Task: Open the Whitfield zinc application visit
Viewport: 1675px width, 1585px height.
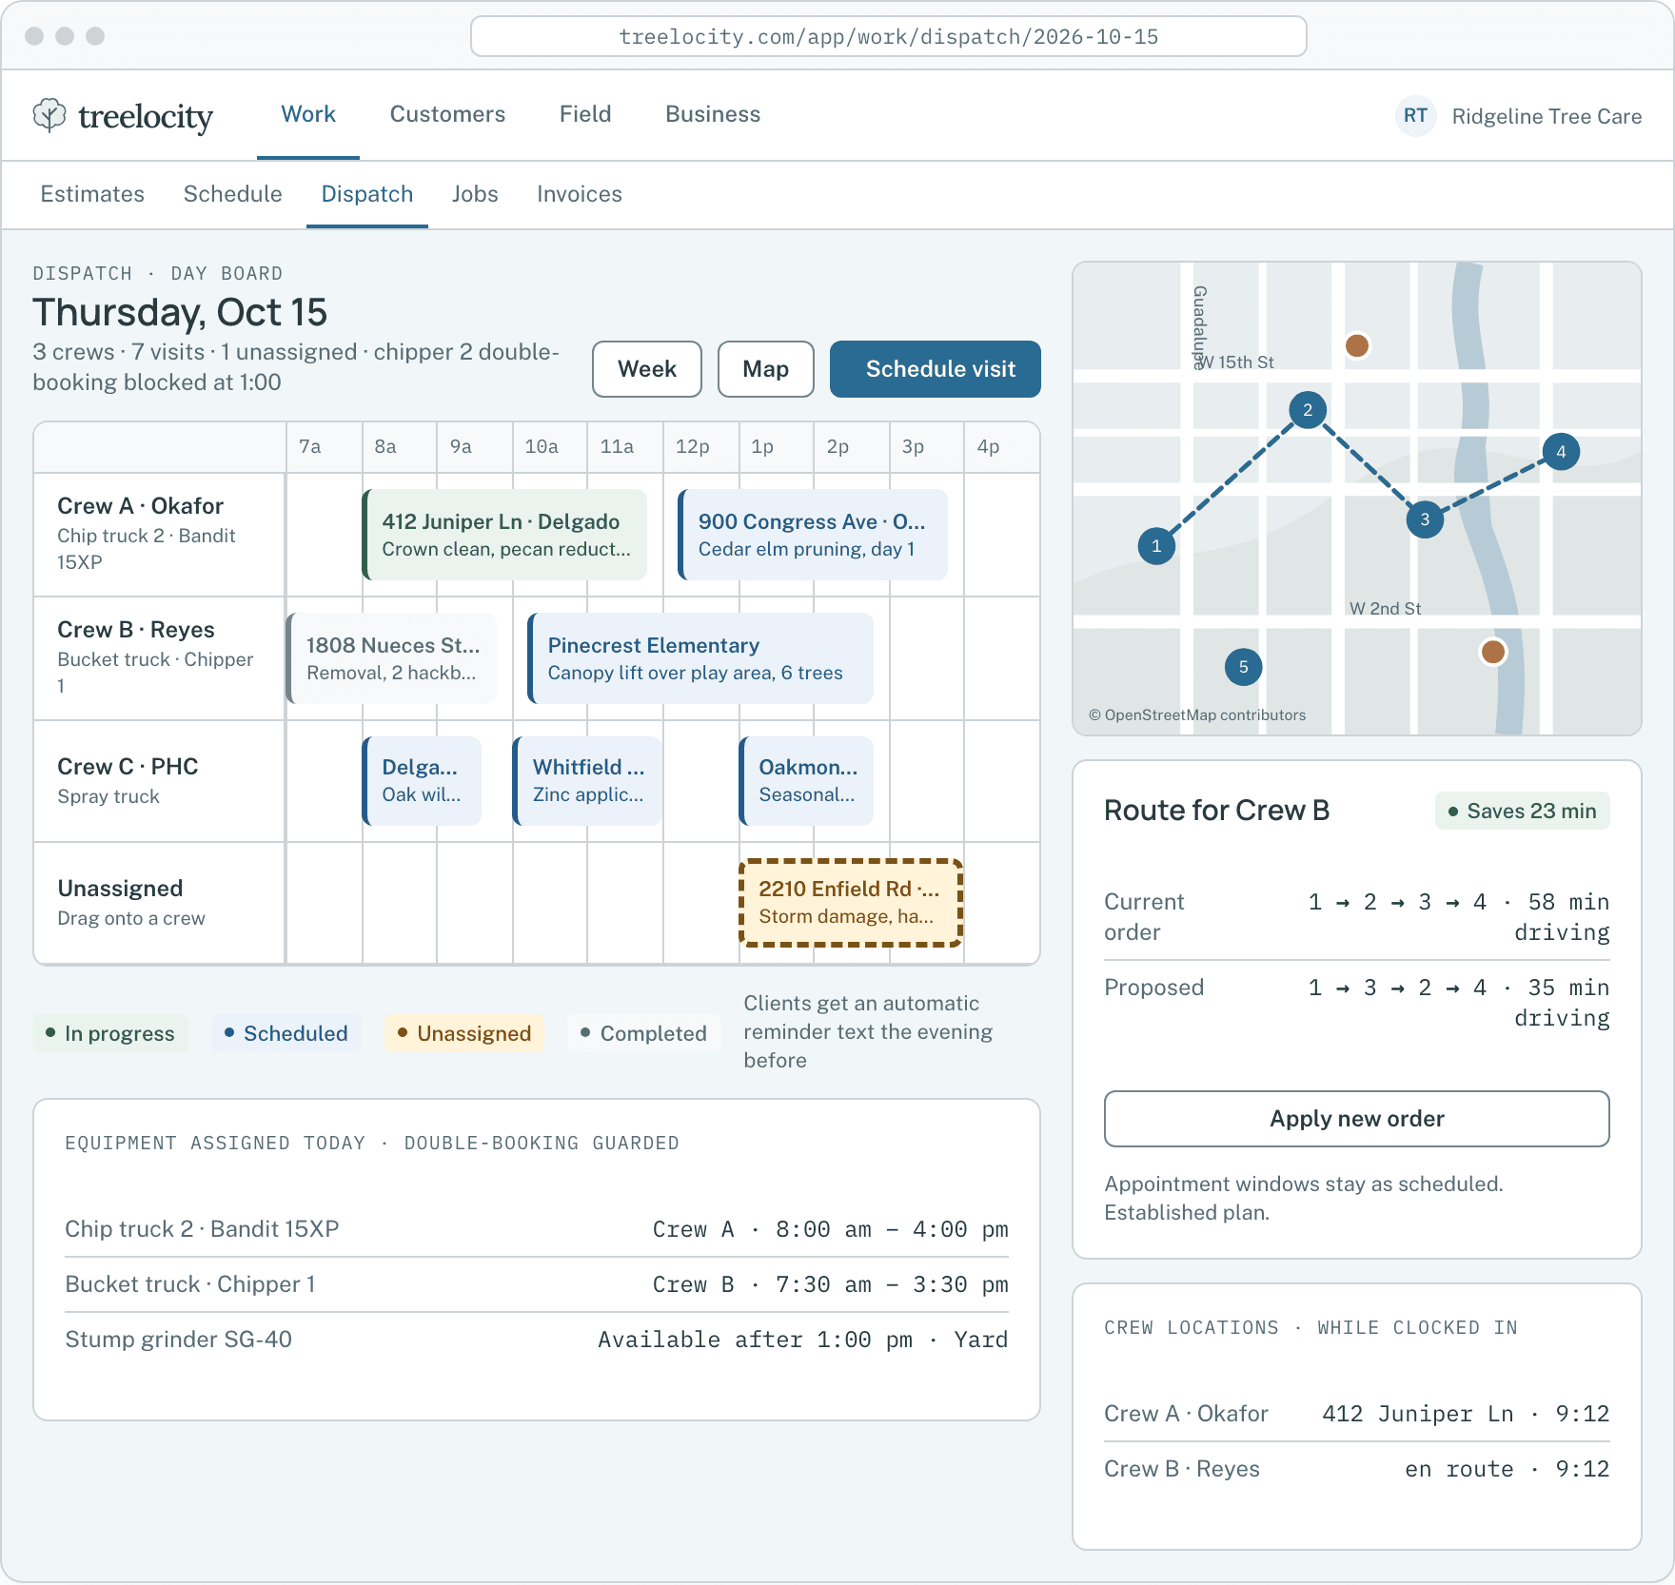Action: [587, 780]
